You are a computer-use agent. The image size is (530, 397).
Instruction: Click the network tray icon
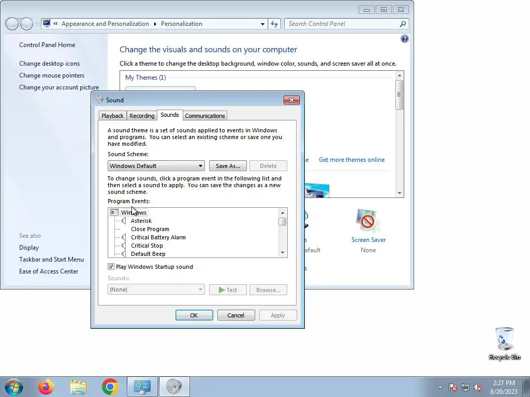point(465,388)
